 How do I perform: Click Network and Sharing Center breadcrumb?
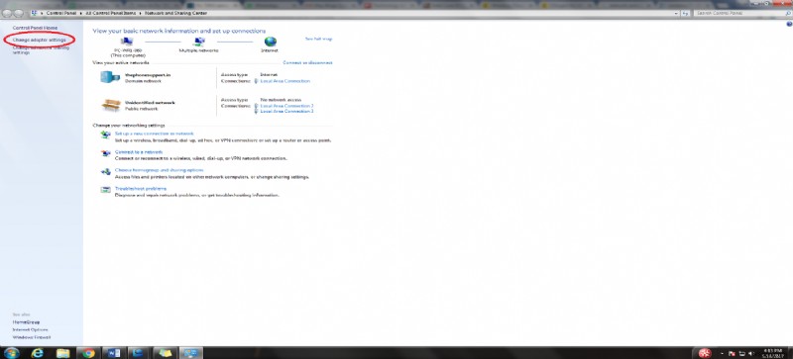[x=175, y=13]
